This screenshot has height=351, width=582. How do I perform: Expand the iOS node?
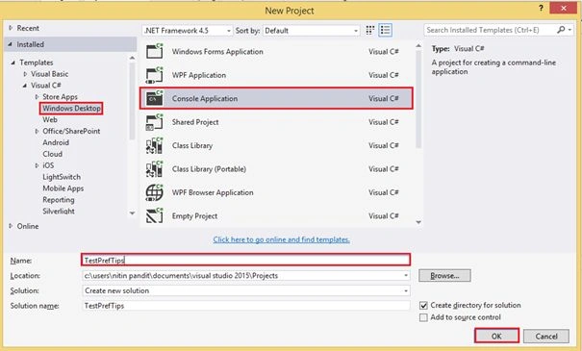point(37,165)
